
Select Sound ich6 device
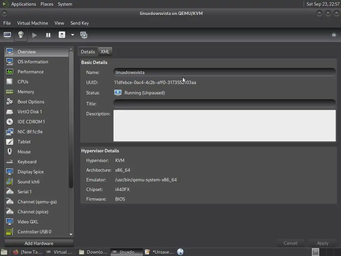[37, 182]
